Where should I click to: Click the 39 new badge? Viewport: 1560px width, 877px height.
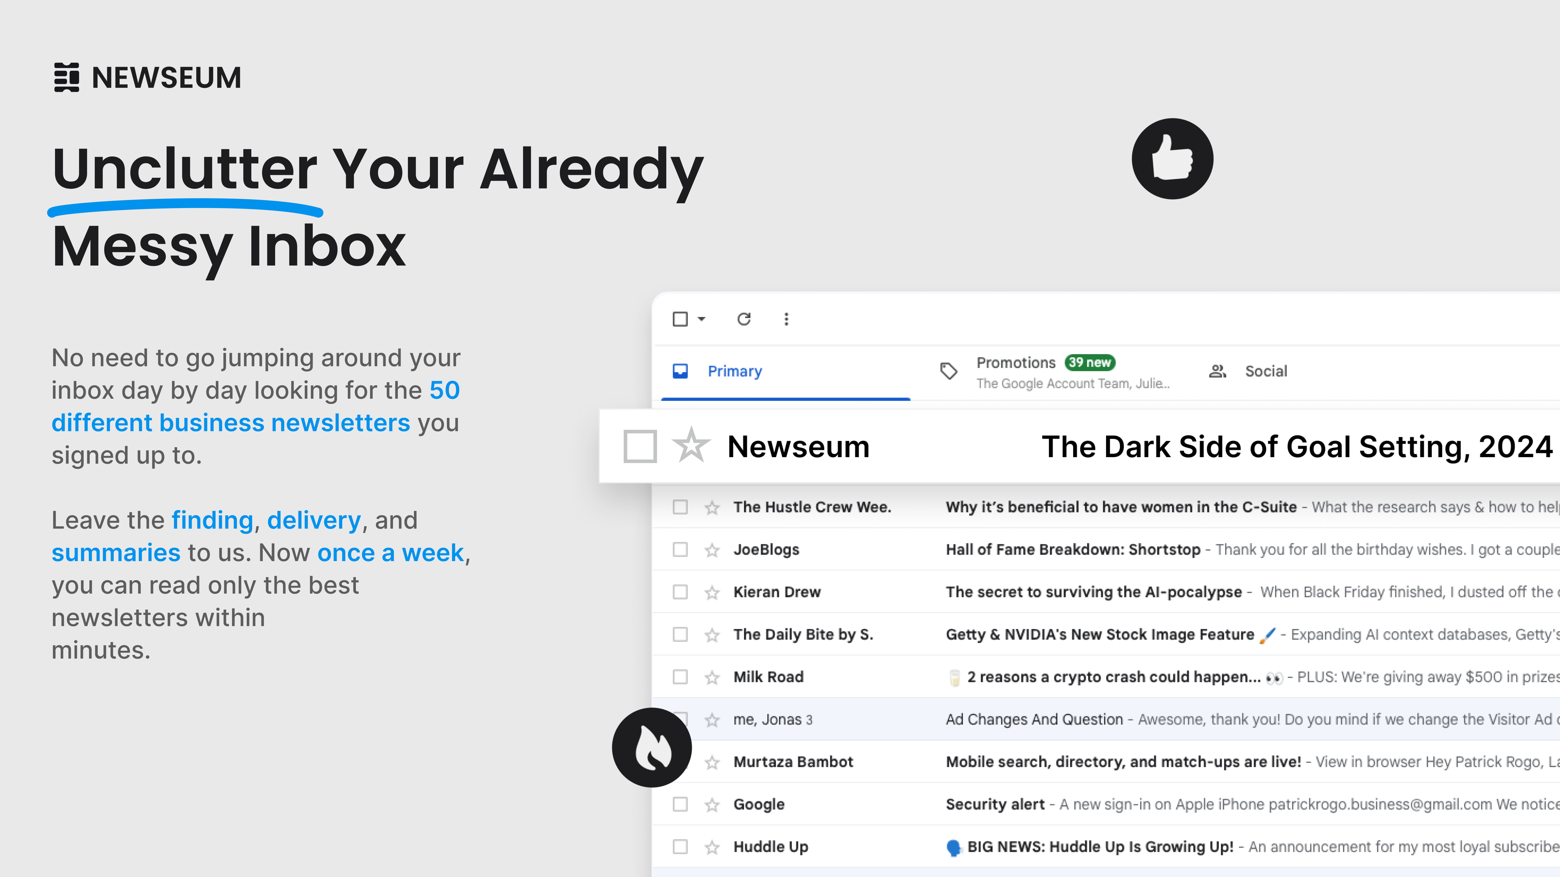click(1090, 362)
